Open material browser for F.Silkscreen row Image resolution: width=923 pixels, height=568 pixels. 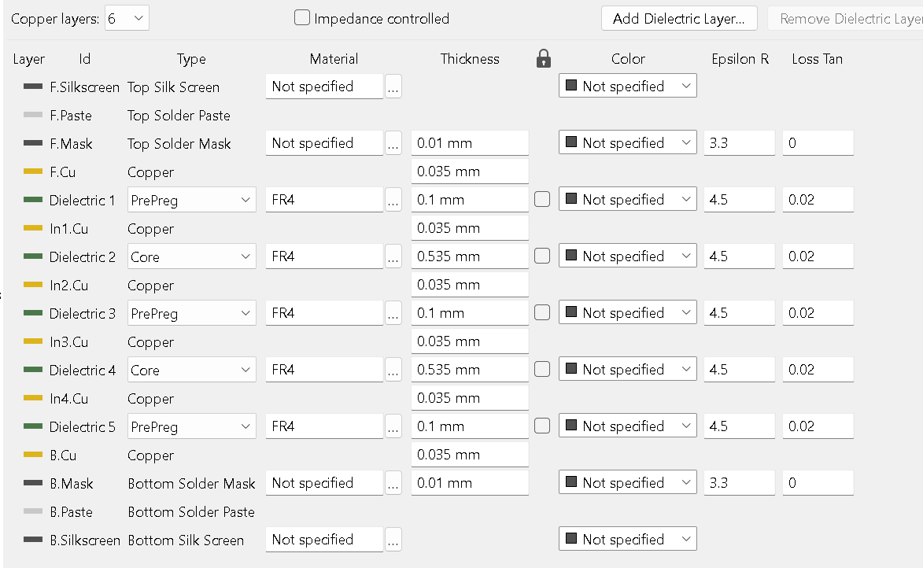pos(393,87)
